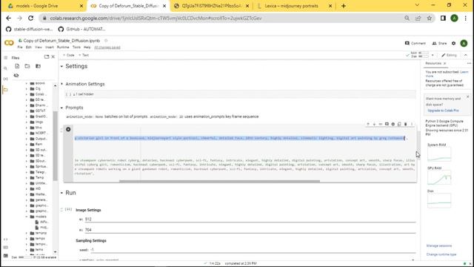This screenshot has height=267, width=474.
Task: Click the Comment button
Action: [415, 43]
